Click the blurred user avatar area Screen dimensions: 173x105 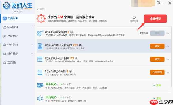[143, 3]
